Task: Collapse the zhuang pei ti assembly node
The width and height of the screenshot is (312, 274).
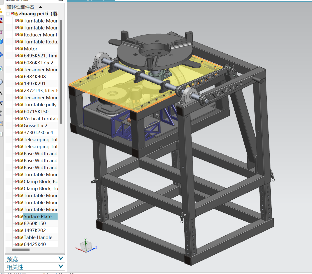Action: [8, 14]
